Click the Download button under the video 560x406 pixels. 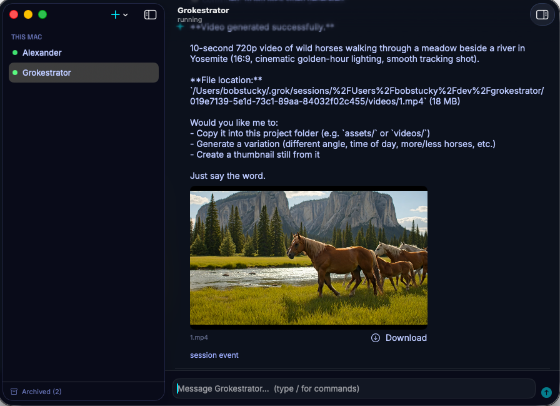point(399,338)
